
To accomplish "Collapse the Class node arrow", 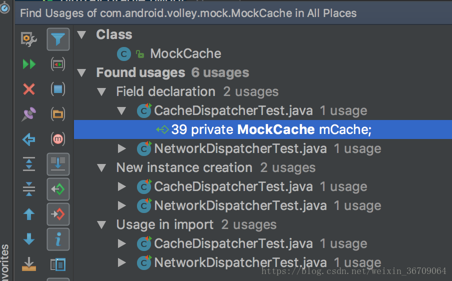I will point(82,34).
